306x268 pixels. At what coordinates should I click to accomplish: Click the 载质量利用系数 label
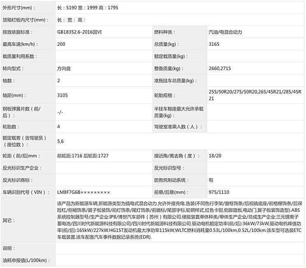click(20, 56)
